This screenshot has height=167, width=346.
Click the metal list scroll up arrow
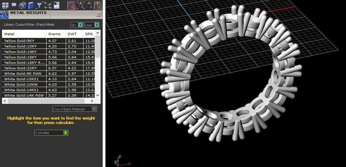[x=98, y=33]
